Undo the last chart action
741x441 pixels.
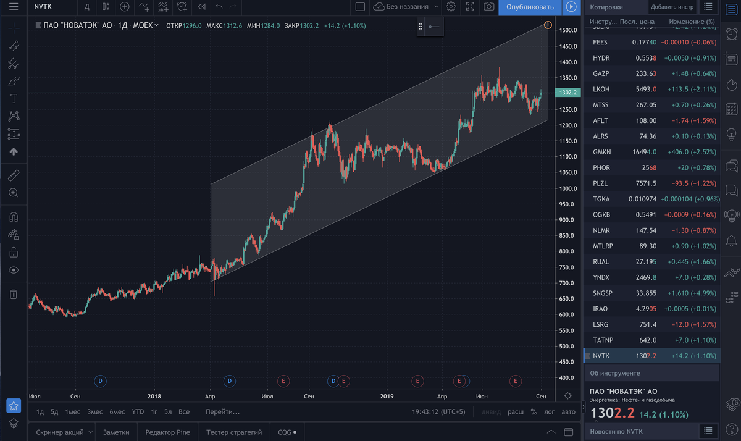219,7
